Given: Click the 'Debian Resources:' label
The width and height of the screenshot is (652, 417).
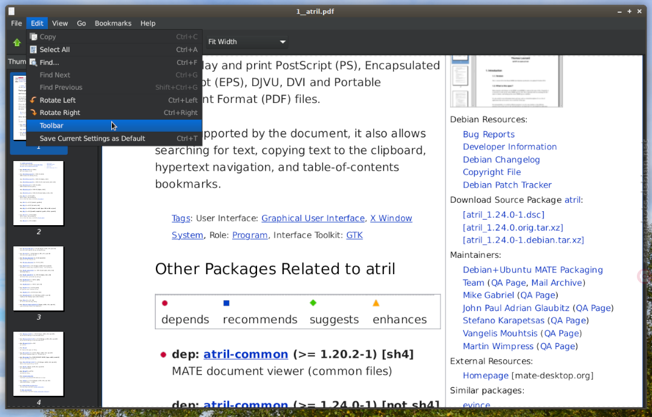Looking at the screenshot, I should (489, 119).
